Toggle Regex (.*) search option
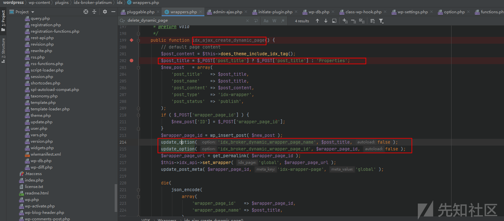 [283, 21]
